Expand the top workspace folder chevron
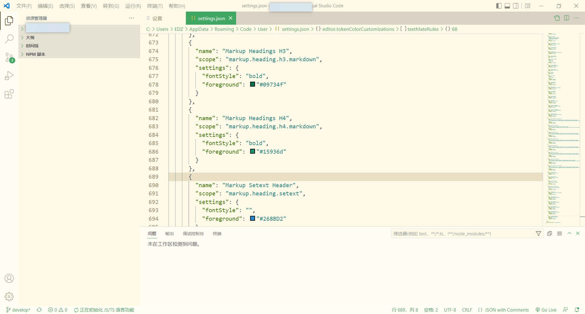585x314 pixels. click(22, 29)
